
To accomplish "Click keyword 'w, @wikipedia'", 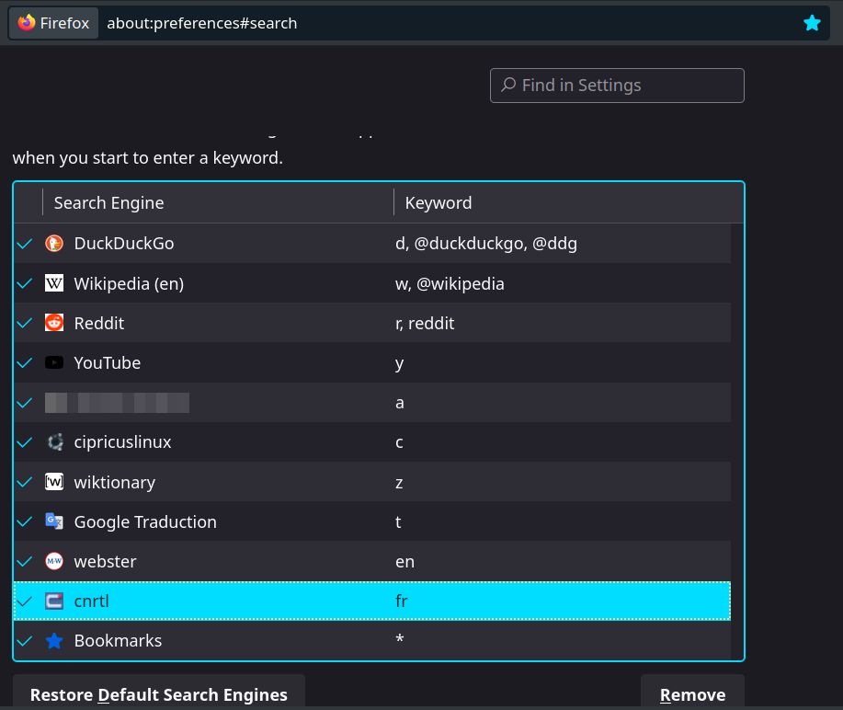I will [450, 283].
